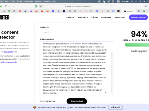Go back with the browser back arrow
149x111 pixels.
pos(14,6)
